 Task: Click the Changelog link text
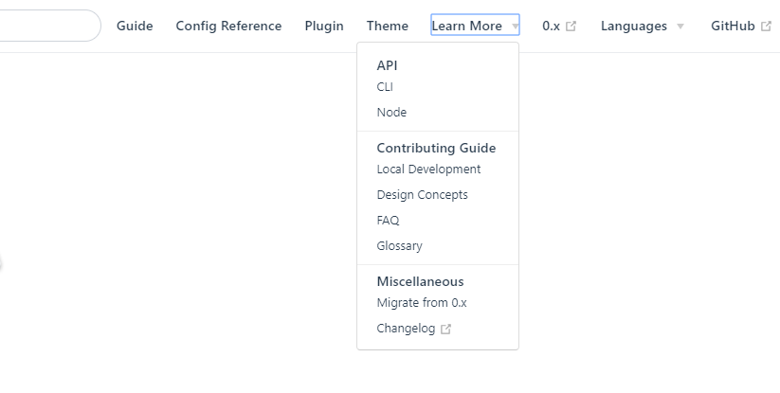(406, 329)
